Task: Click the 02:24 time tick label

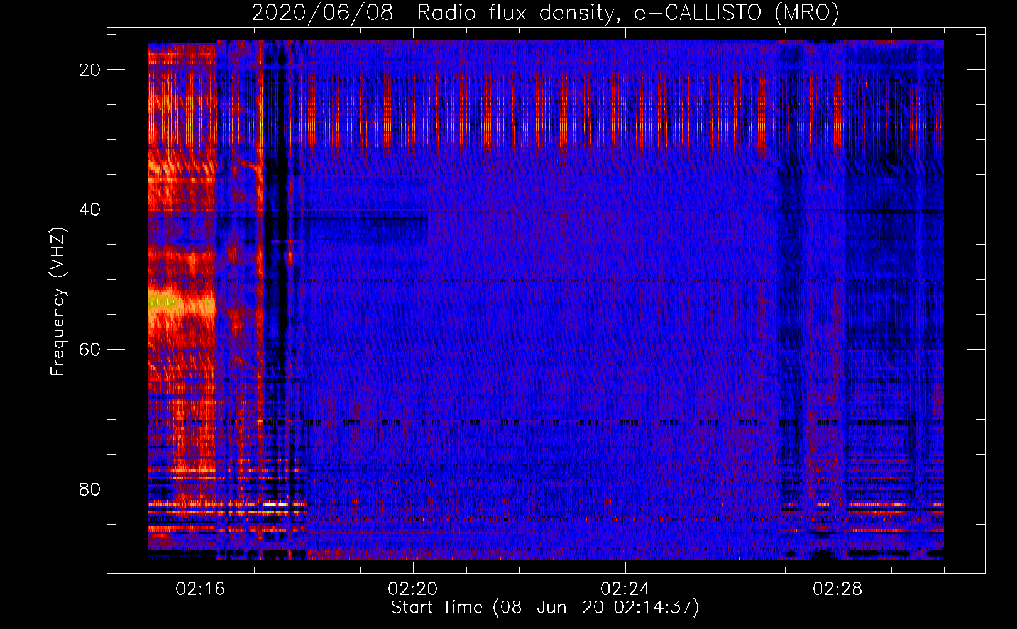Action: point(625,589)
